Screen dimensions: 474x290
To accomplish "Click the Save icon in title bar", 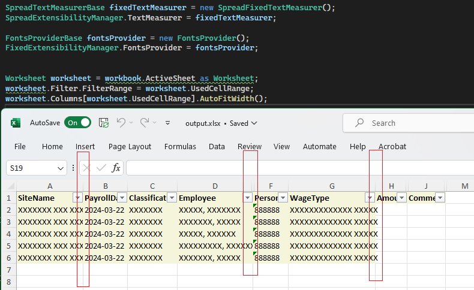I will click(x=104, y=123).
